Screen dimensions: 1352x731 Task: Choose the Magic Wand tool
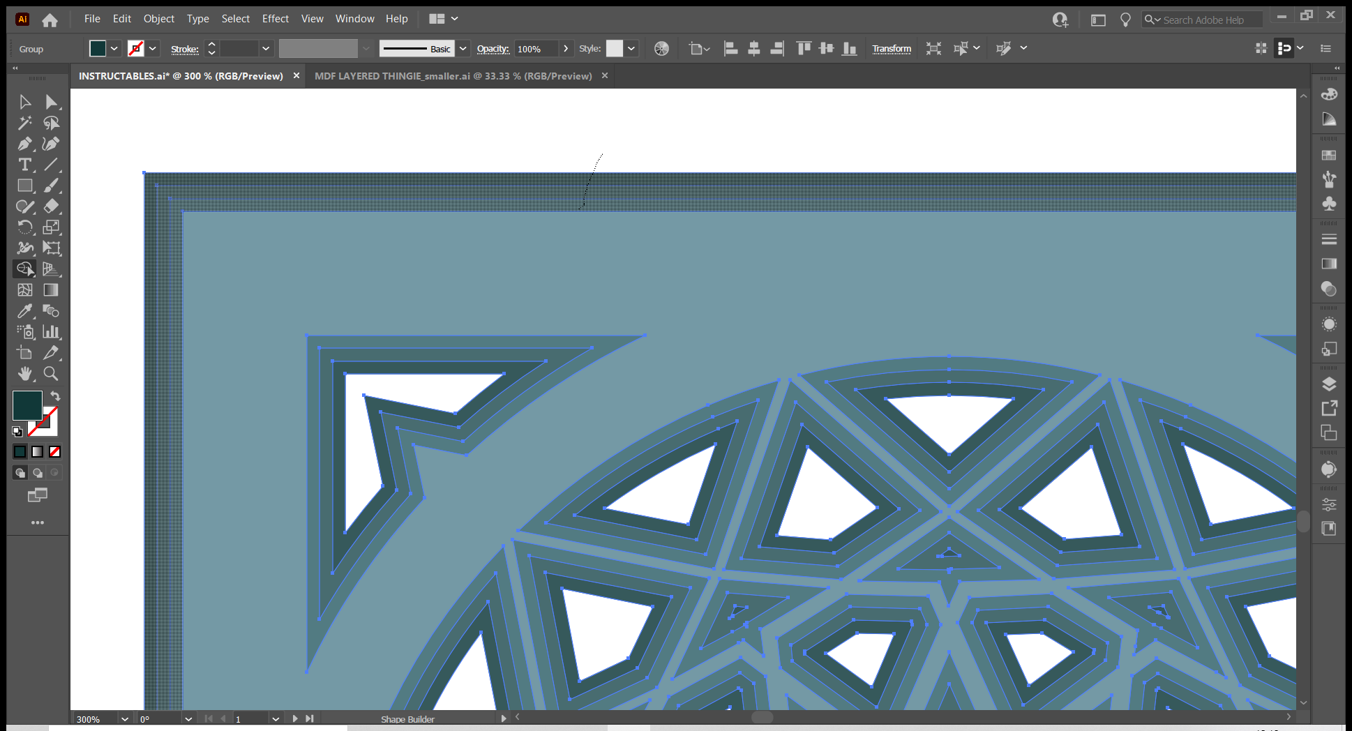click(x=25, y=123)
